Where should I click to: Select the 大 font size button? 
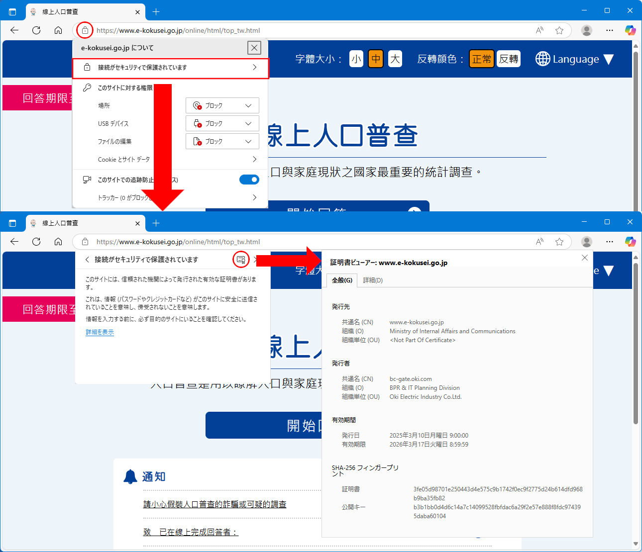coord(395,59)
